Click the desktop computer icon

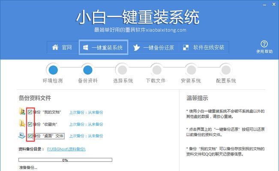(x=22, y=136)
